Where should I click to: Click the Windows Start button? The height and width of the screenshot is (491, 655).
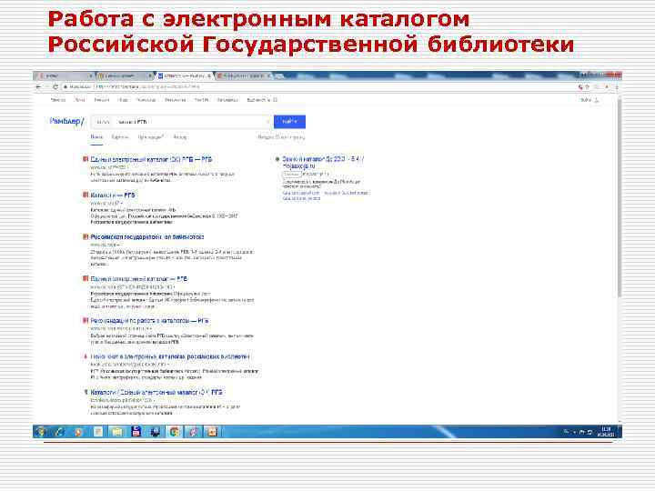click(x=41, y=431)
